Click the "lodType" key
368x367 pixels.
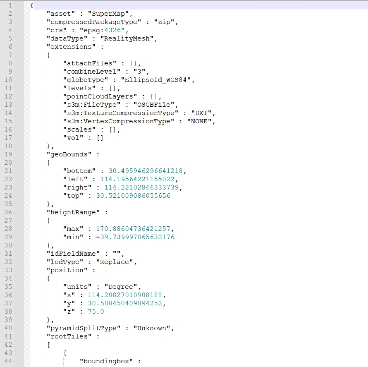(65, 261)
